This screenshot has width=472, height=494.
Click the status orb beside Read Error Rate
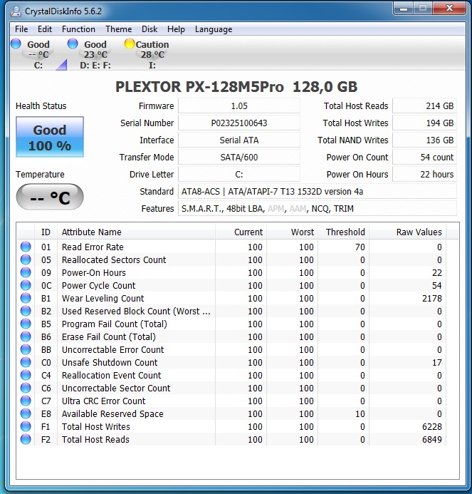(26, 247)
